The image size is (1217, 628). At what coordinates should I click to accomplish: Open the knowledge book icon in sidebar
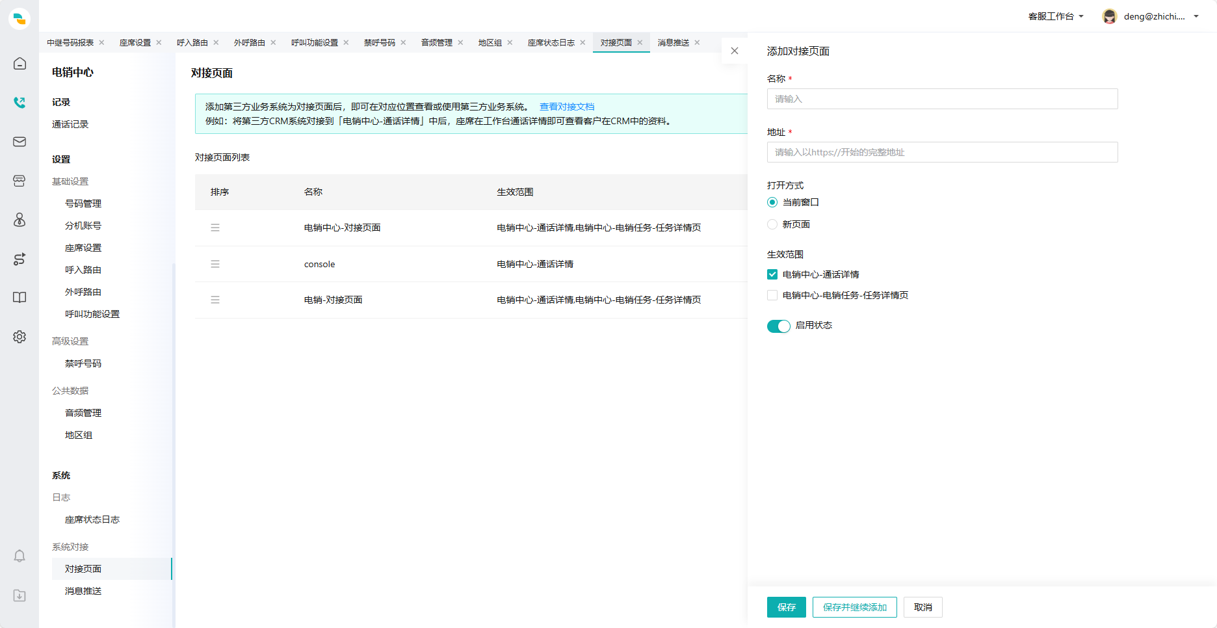point(20,298)
